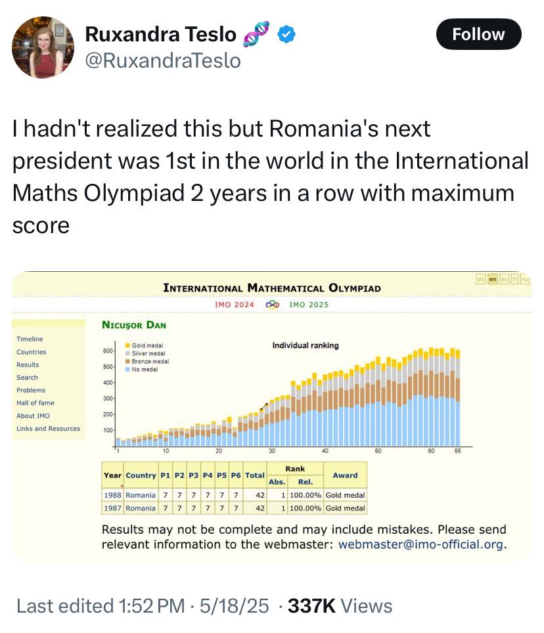Switch site language to Russian (ru)

524,280
